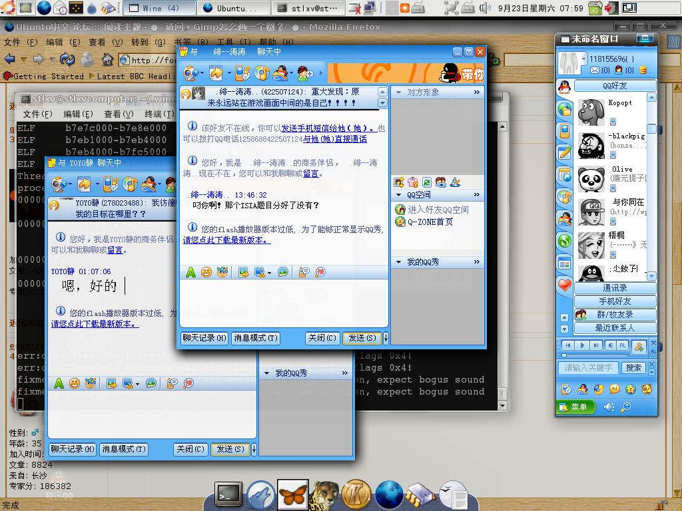Click 进入好友QQ空间 link
Image resolution: width=682 pixels, height=511 pixels.
click(438, 210)
